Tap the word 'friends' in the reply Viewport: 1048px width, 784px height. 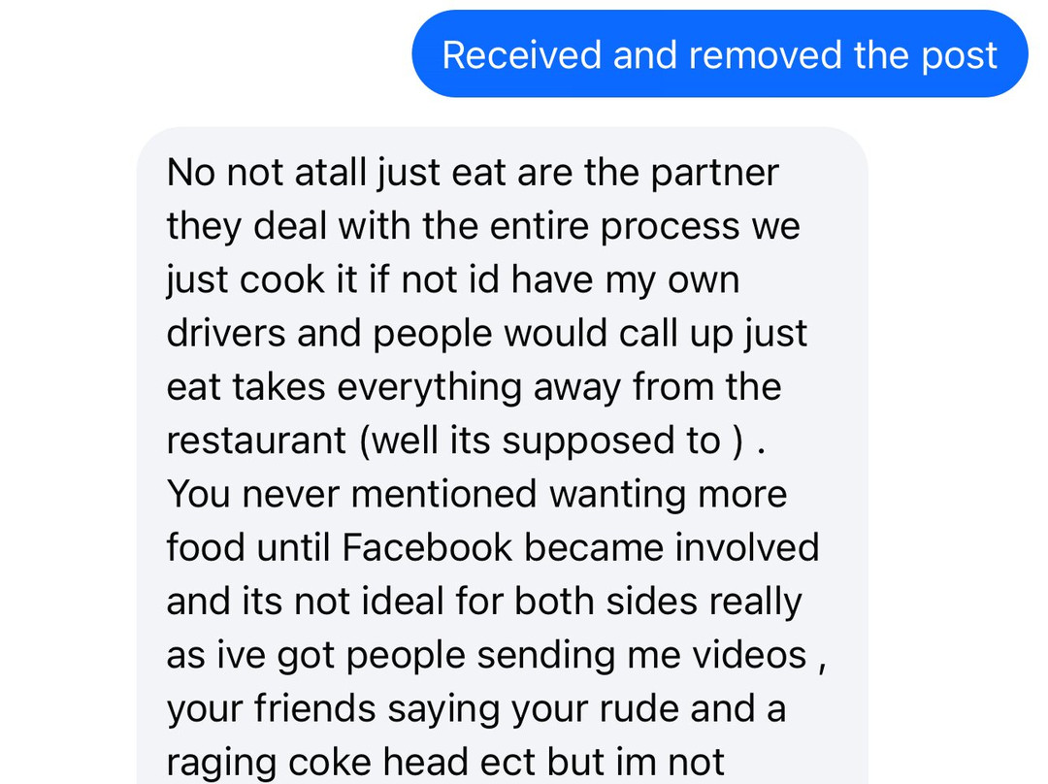(315, 708)
